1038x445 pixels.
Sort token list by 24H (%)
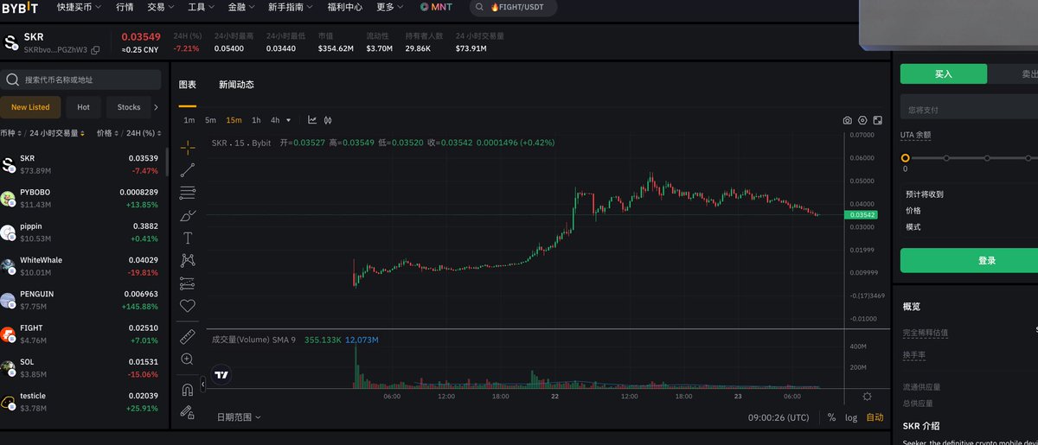(x=143, y=133)
